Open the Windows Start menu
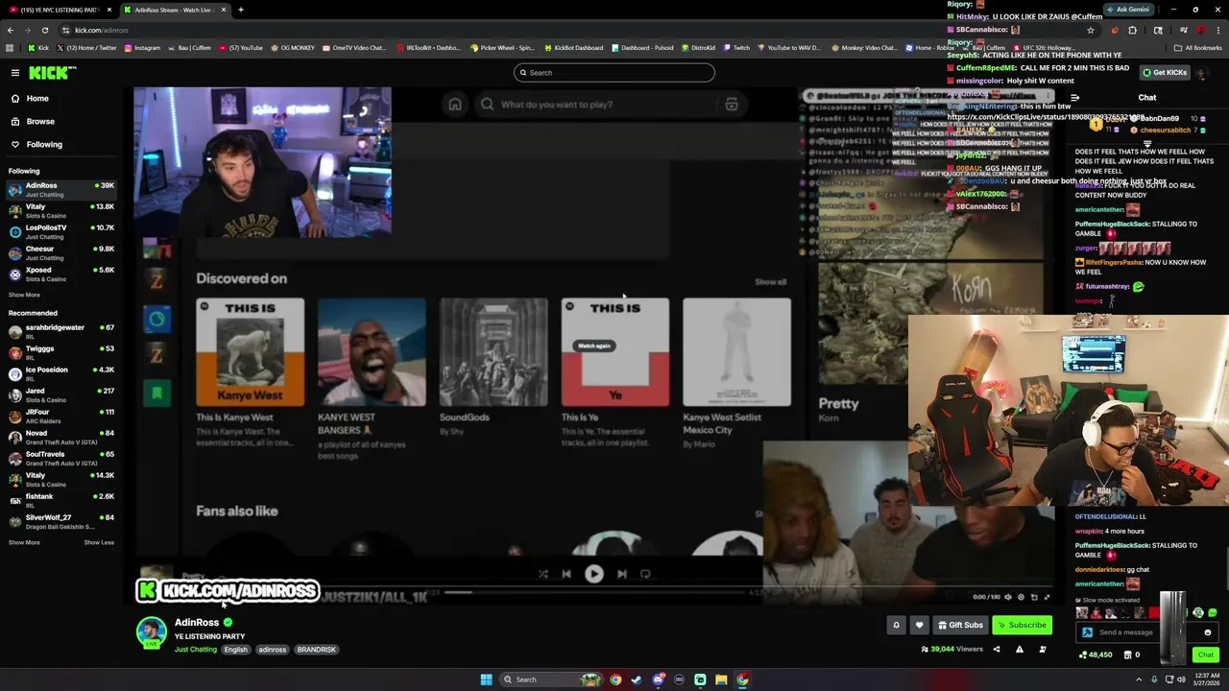The height and width of the screenshot is (691, 1229). tap(486, 679)
